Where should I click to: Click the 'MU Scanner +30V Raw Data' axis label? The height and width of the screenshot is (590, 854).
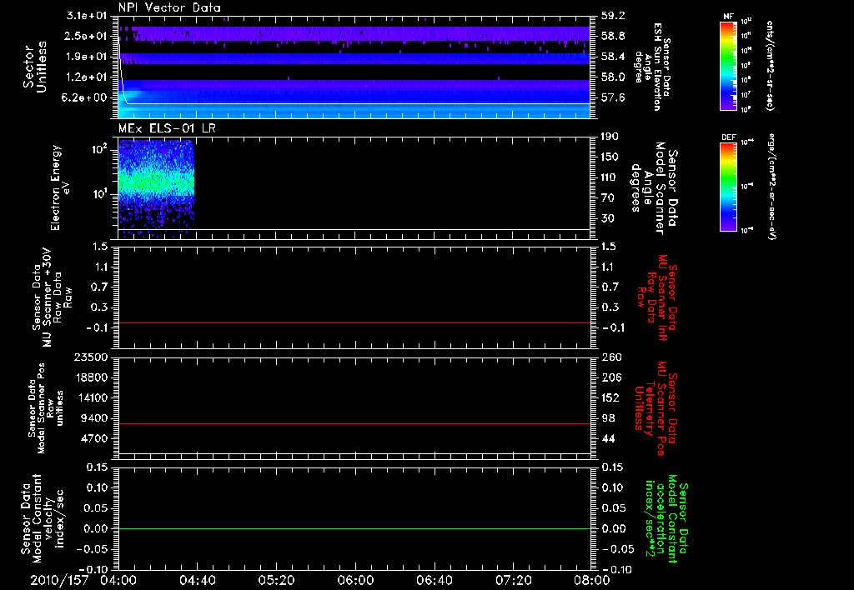tap(53, 297)
